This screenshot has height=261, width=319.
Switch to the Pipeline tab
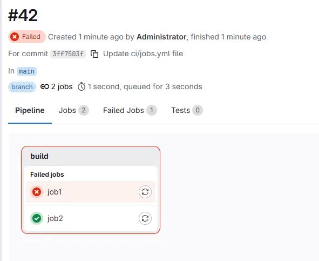pos(30,110)
